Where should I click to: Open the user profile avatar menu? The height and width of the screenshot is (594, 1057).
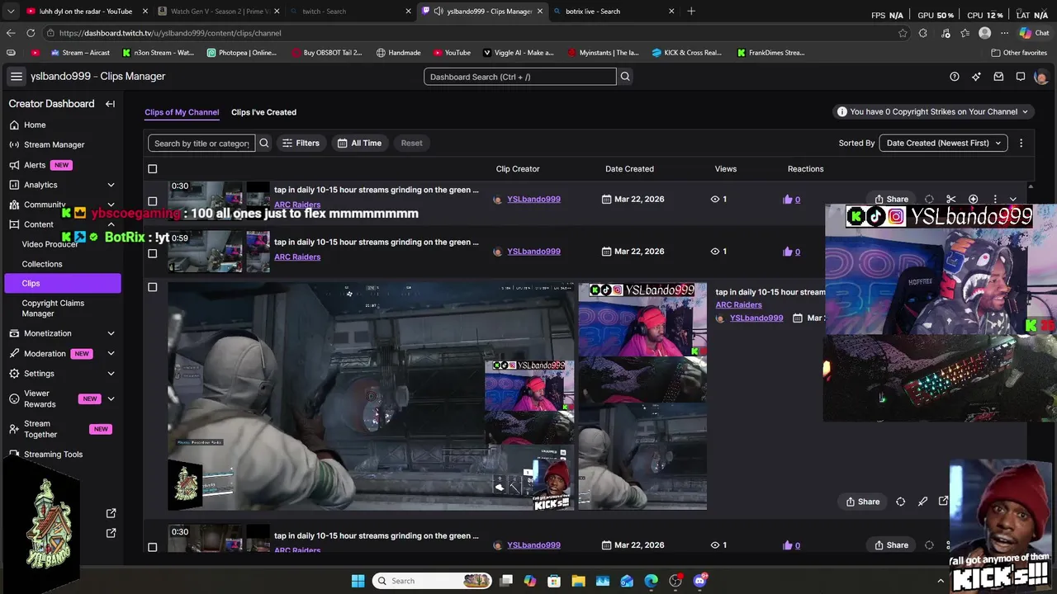pos(1040,77)
